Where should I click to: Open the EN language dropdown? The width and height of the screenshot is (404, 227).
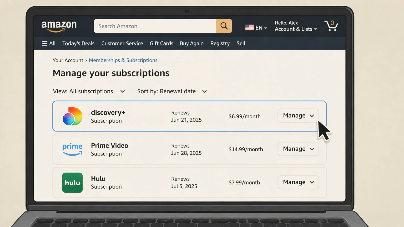pos(261,28)
